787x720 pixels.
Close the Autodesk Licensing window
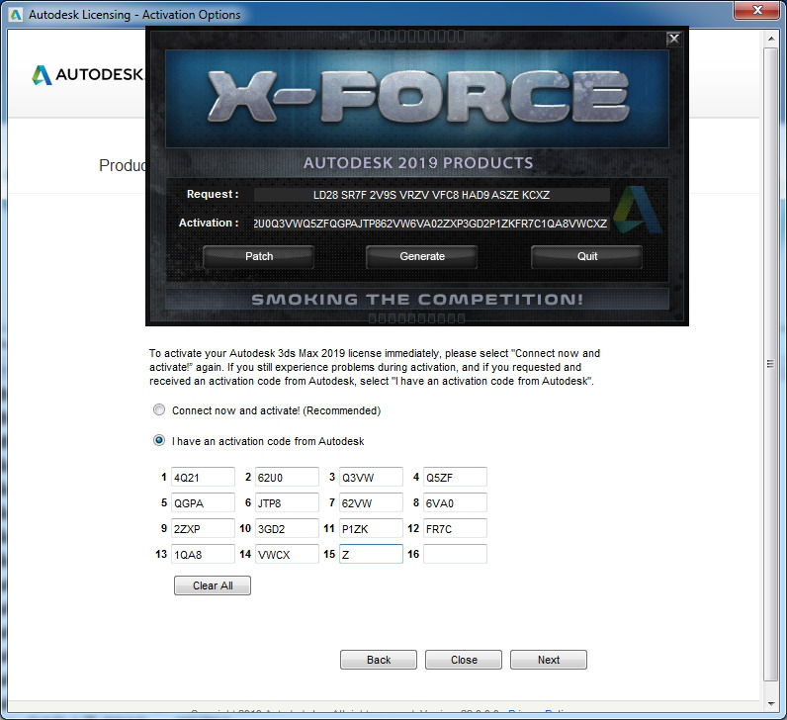point(757,10)
